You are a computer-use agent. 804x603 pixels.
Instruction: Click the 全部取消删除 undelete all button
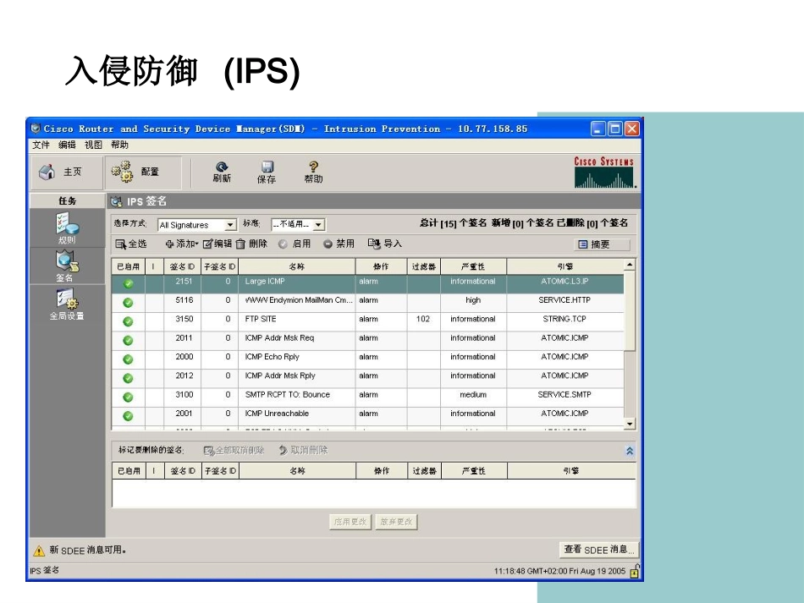[234, 450]
